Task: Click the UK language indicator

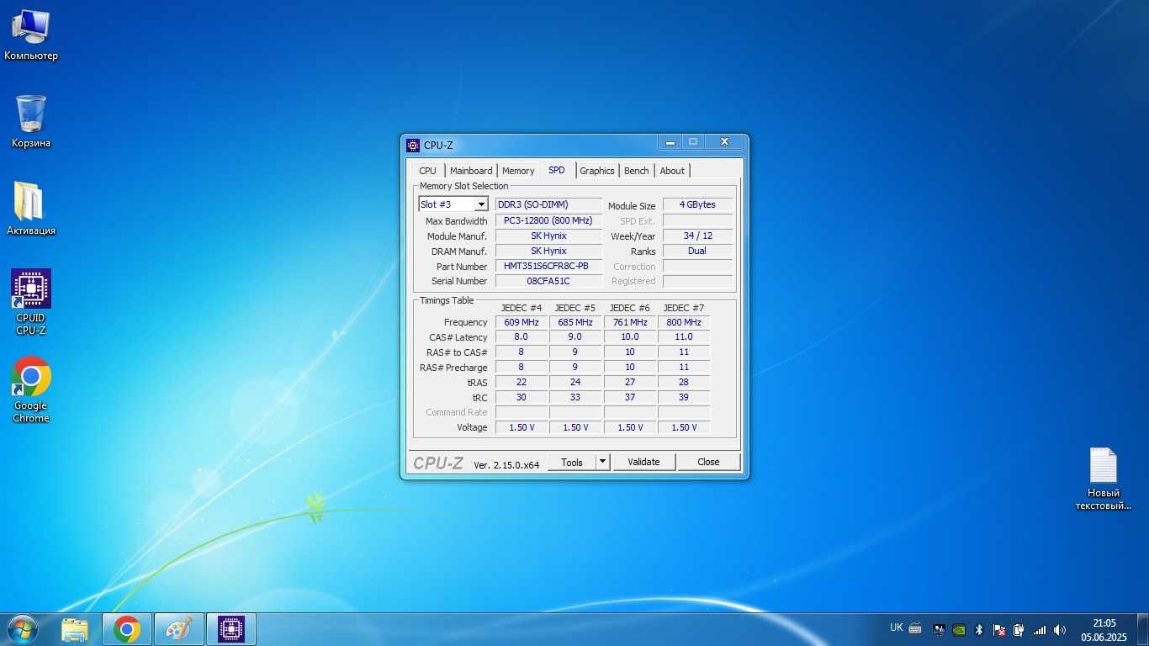Action: click(x=897, y=627)
